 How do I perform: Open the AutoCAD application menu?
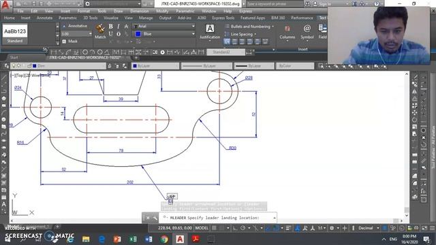(6, 5)
